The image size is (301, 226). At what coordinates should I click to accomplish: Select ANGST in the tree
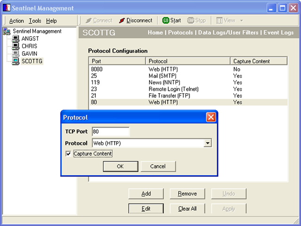point(30,39)
